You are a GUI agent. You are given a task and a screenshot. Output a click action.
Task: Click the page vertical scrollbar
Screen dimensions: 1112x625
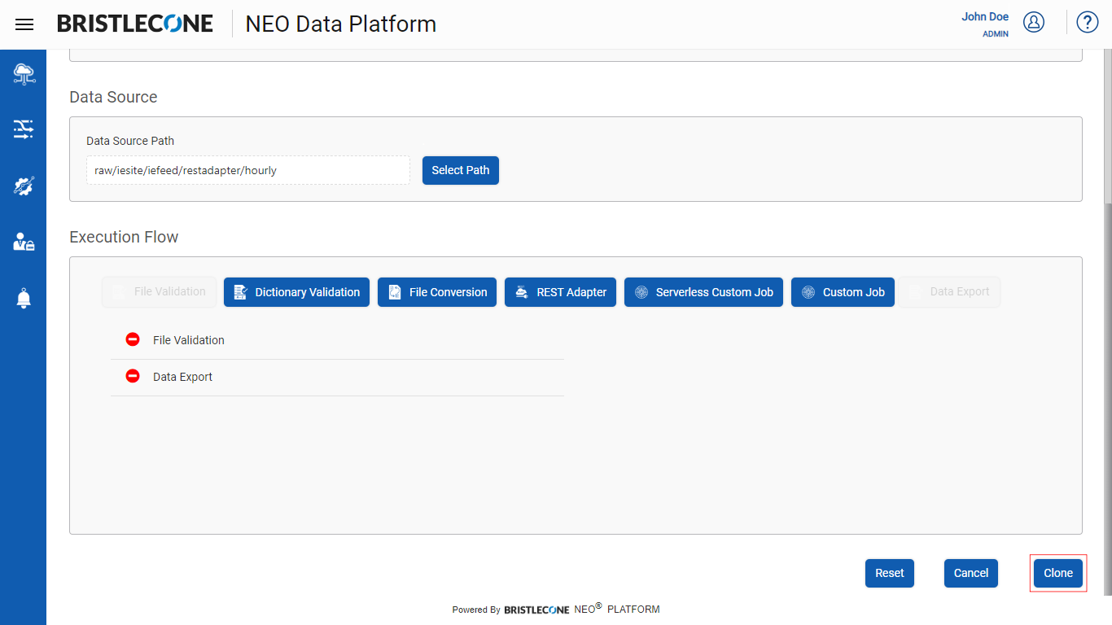1108,321
